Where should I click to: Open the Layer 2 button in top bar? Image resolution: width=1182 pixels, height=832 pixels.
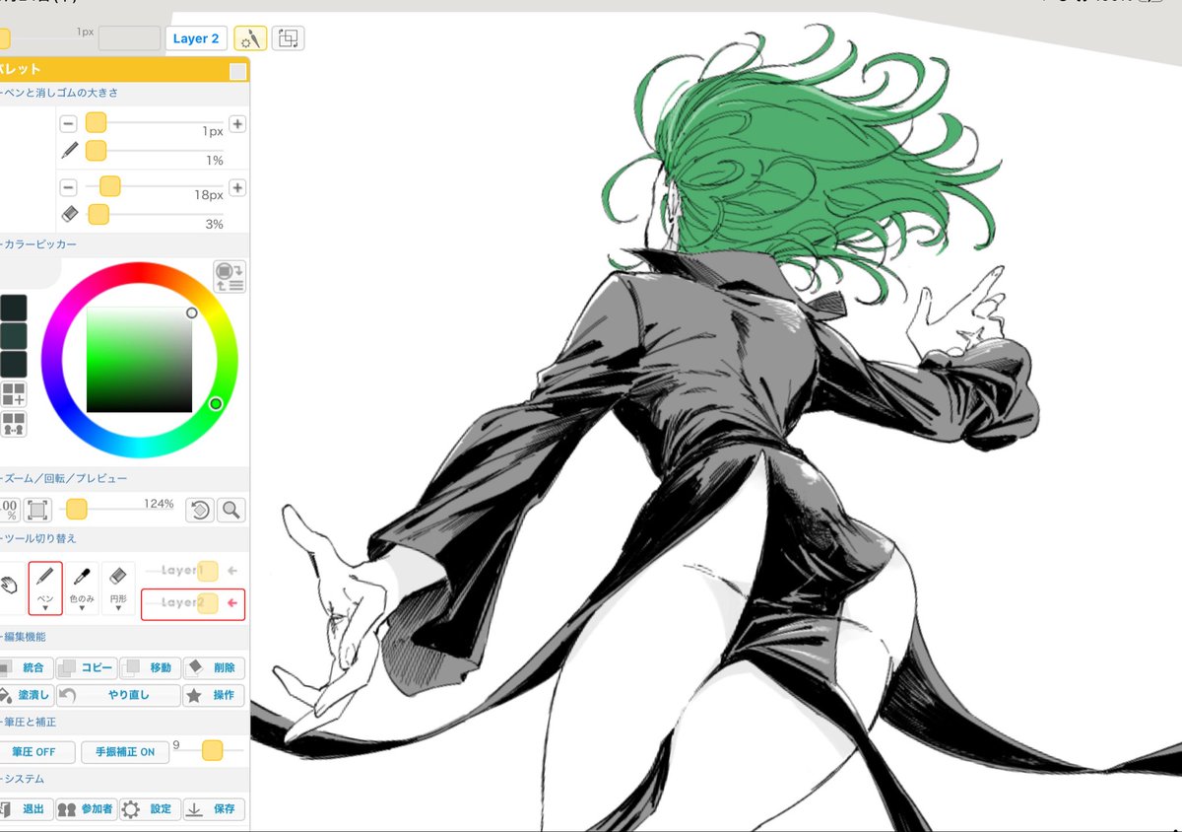tap(196, 38)
